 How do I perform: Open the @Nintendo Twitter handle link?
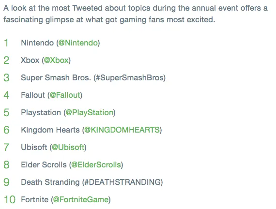[78, 43]
